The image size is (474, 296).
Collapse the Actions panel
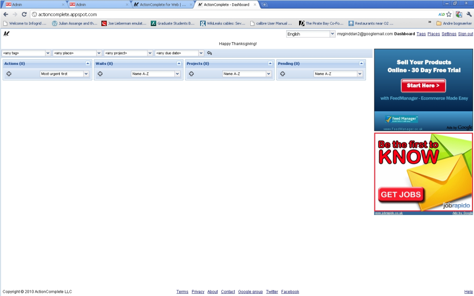coord(88,63)
